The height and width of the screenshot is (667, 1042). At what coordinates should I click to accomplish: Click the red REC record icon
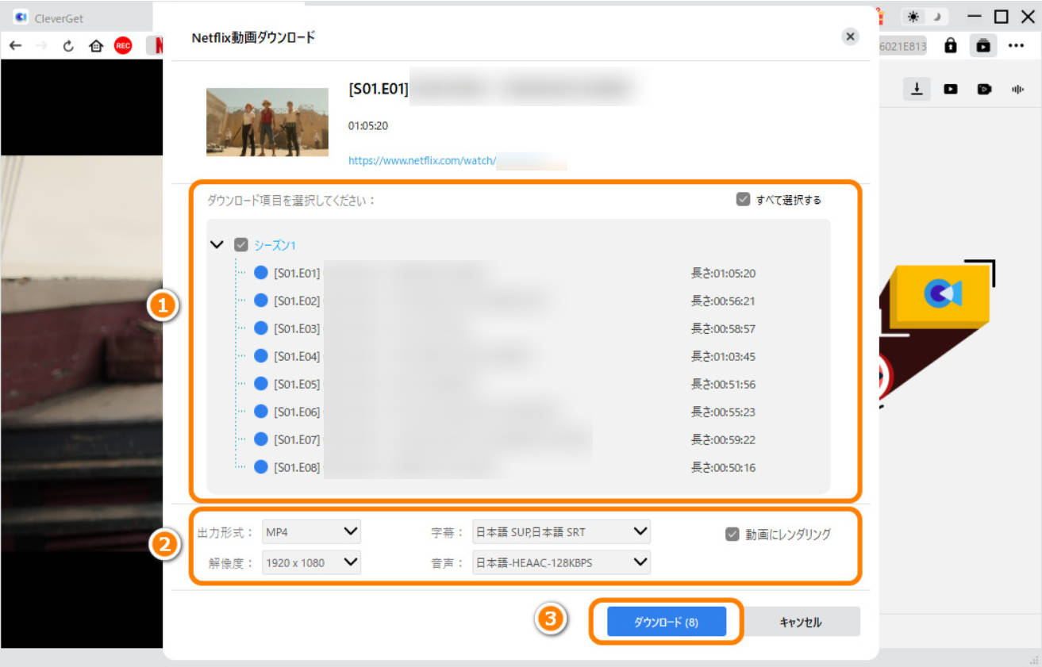pyautogui.click(x=123, y=46)
